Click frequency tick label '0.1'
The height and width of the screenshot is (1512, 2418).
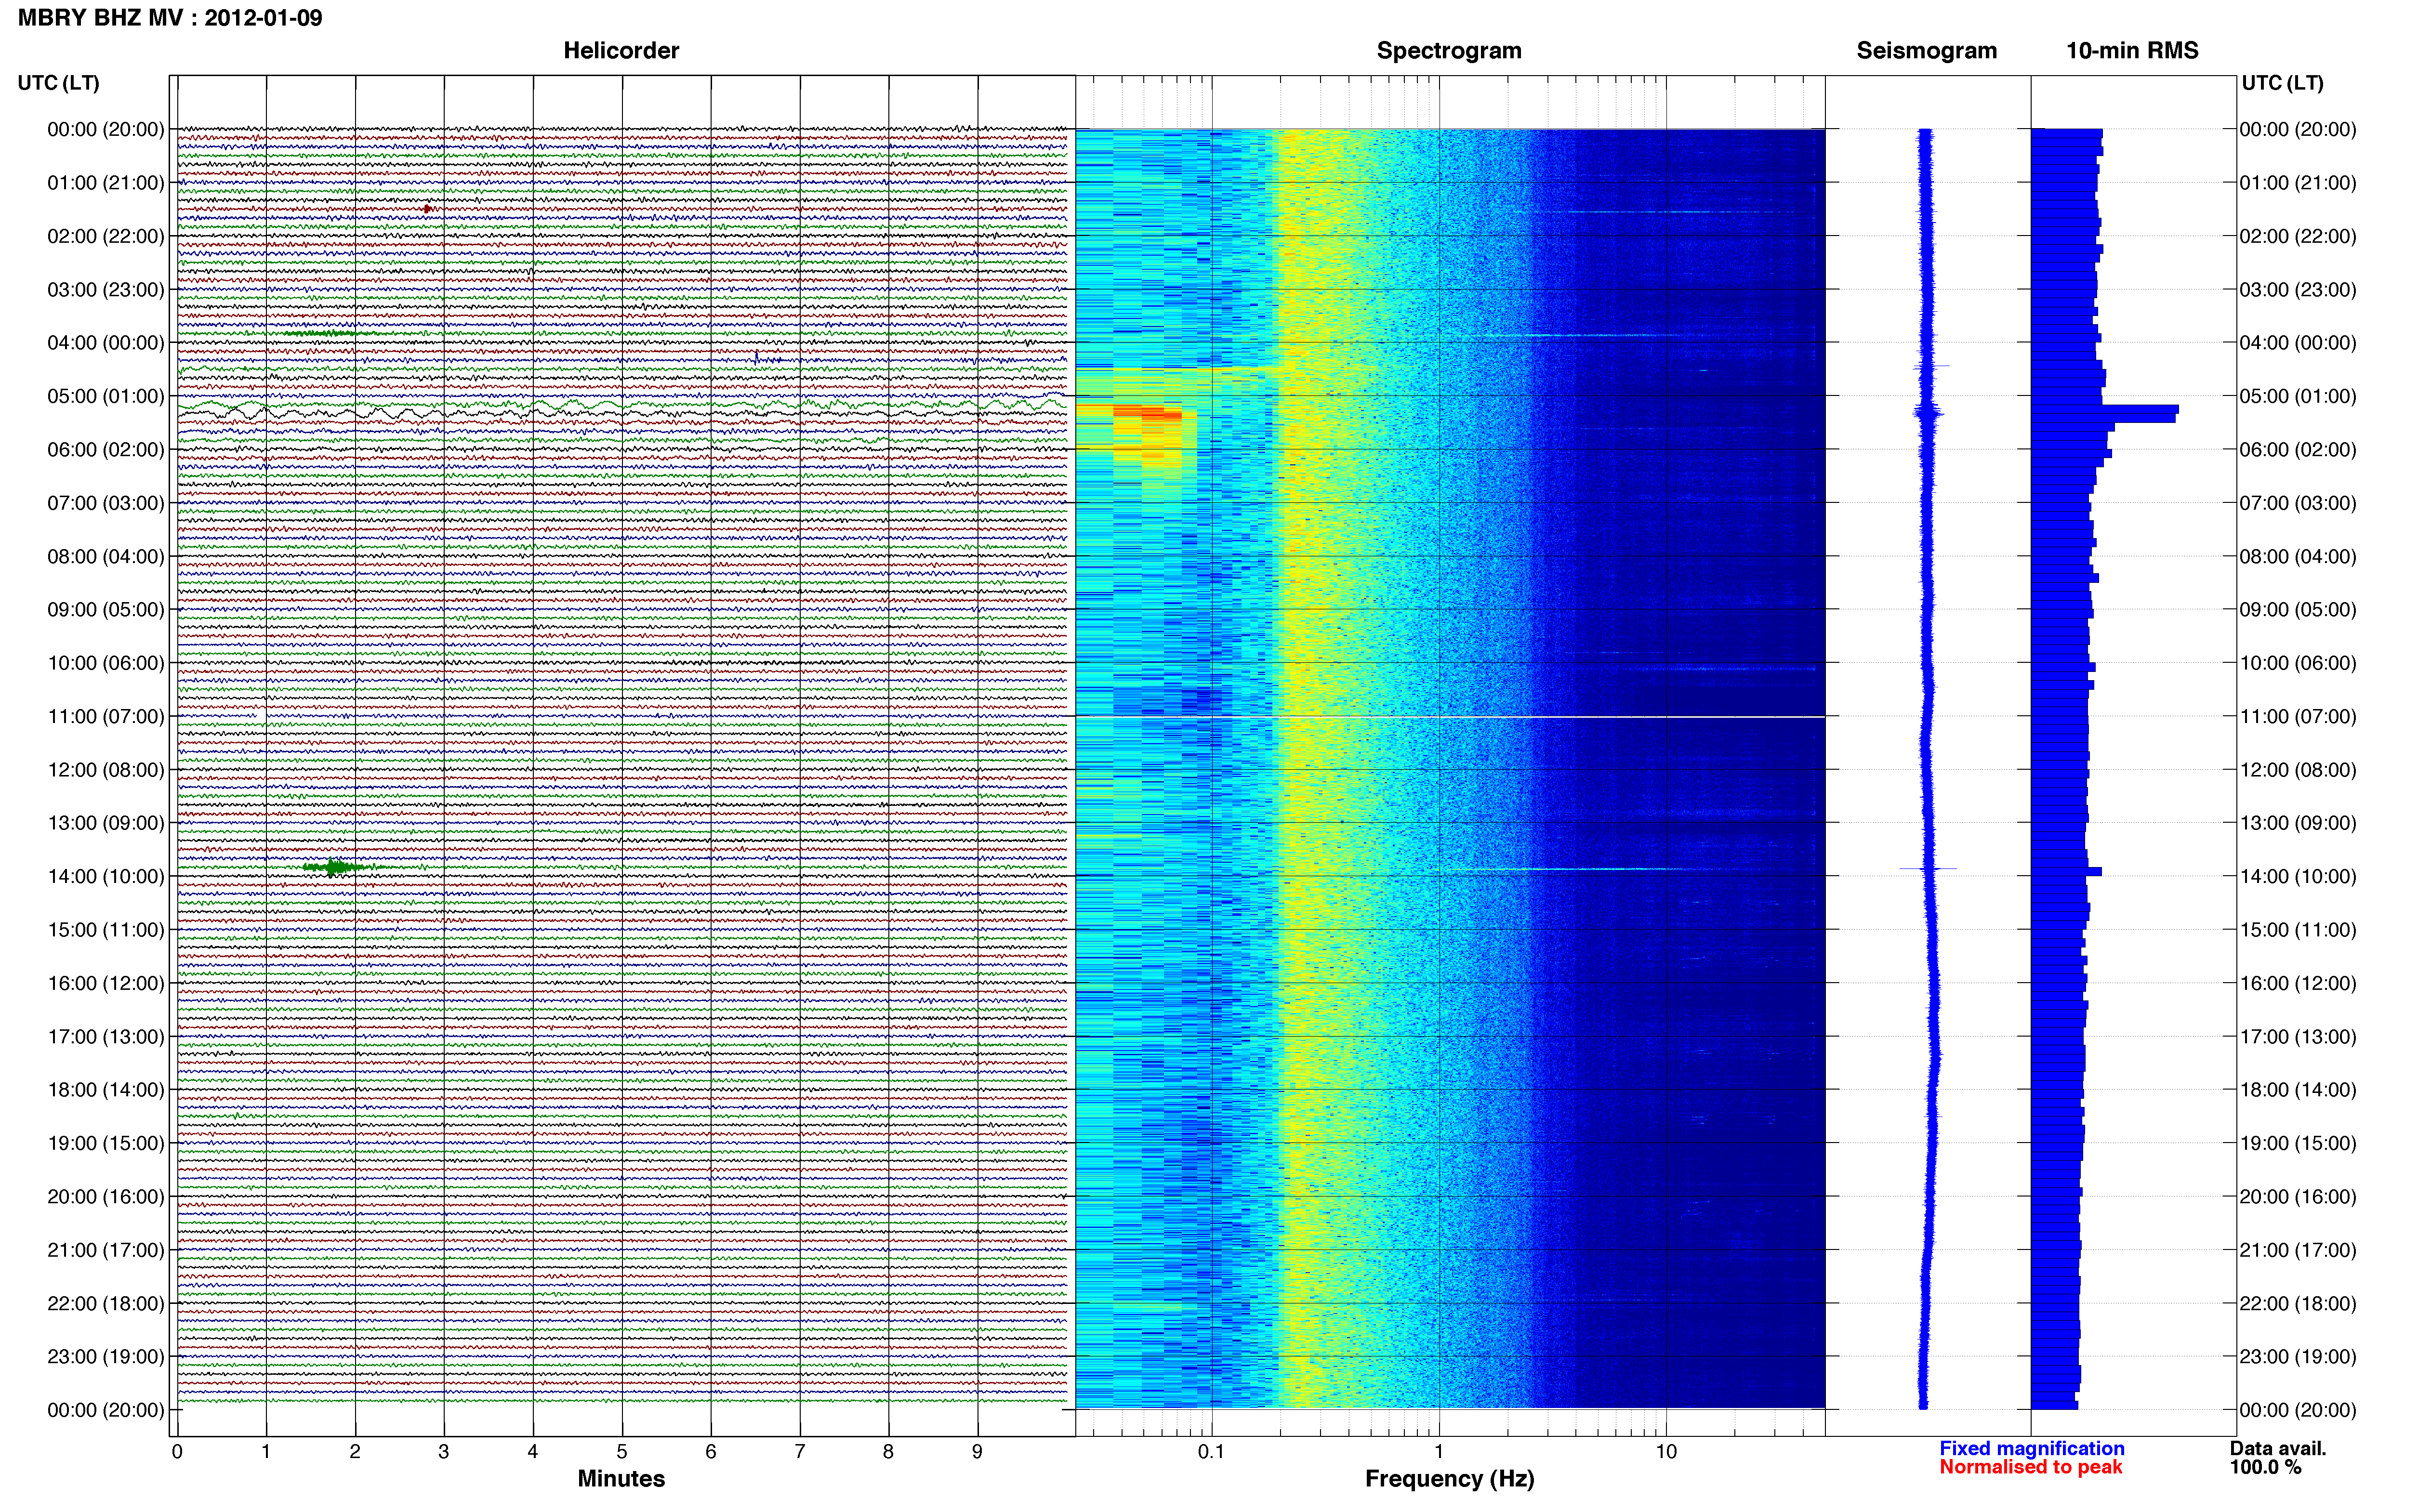point(1211,1452)
